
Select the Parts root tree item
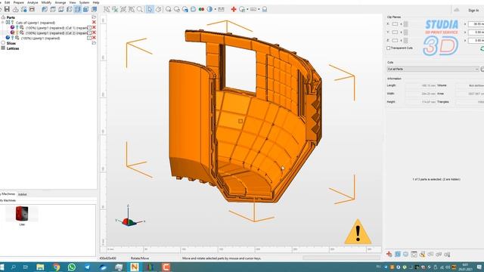tap(11, 17)
